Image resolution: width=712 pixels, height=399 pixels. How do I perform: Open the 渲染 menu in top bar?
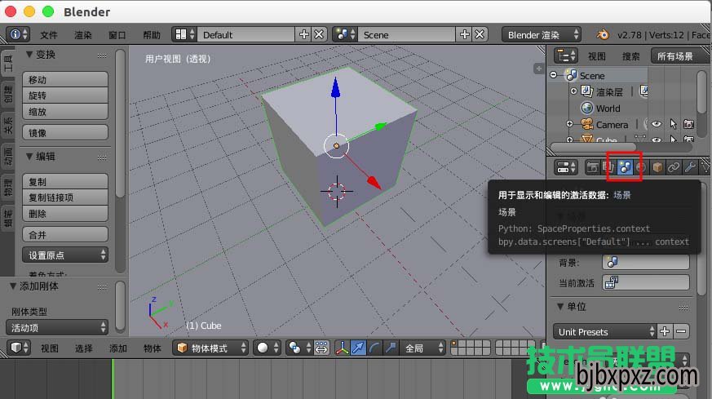83,35
